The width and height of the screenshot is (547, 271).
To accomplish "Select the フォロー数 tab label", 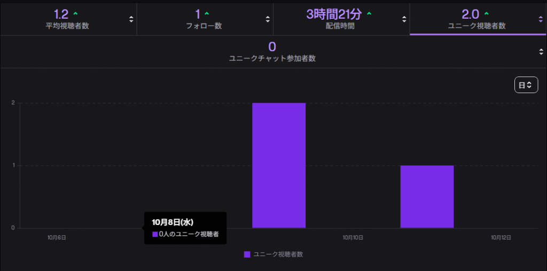I will pos(205,26).
